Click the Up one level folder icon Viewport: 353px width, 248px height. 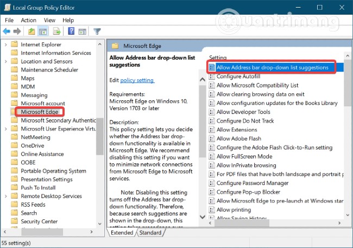[31, 31]
